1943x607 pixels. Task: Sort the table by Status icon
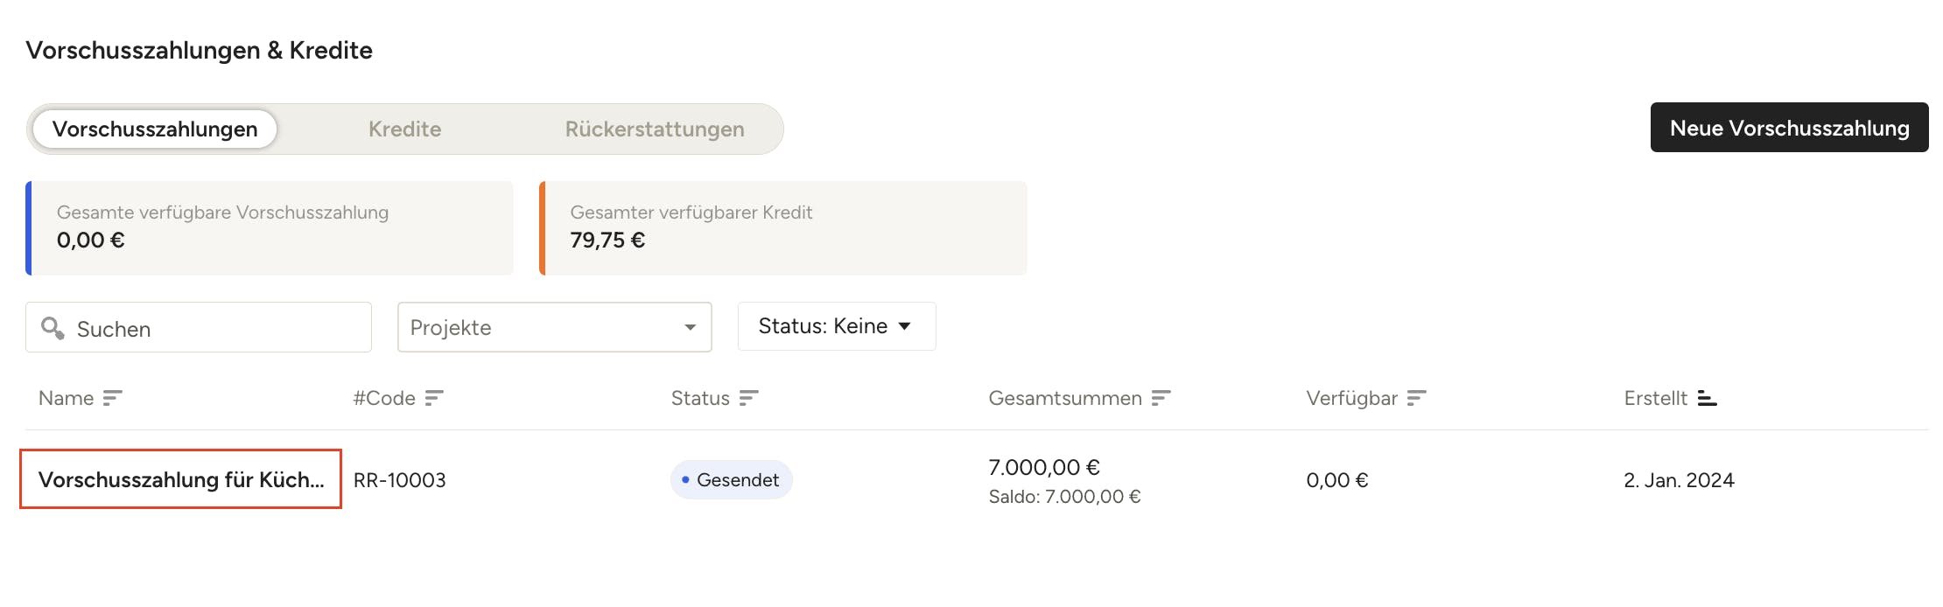coord(748,399)
